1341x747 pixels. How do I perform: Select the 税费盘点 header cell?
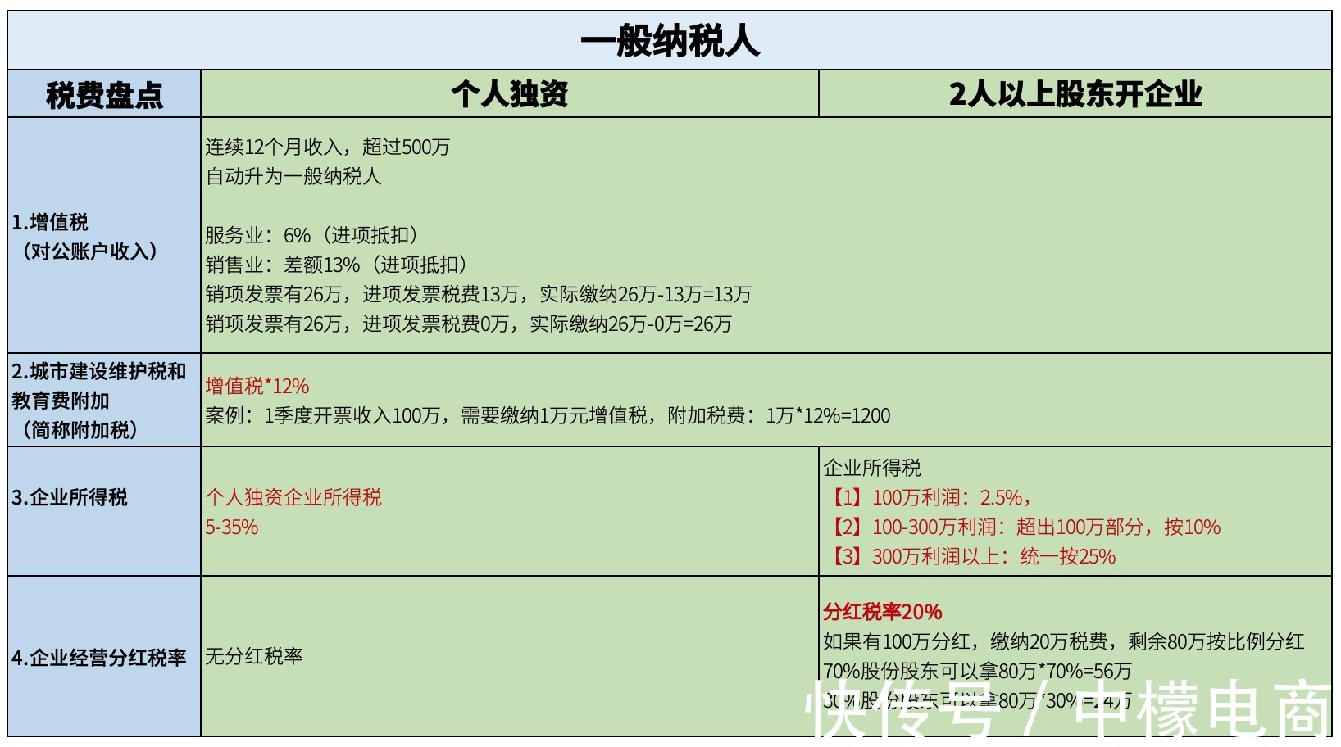[104, 95]
